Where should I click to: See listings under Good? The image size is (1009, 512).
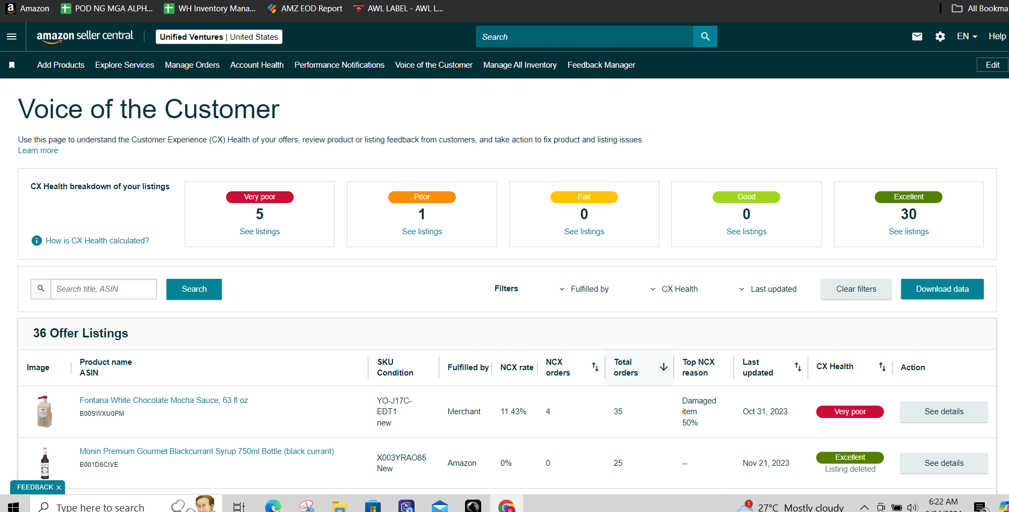(x=746, y=232)
